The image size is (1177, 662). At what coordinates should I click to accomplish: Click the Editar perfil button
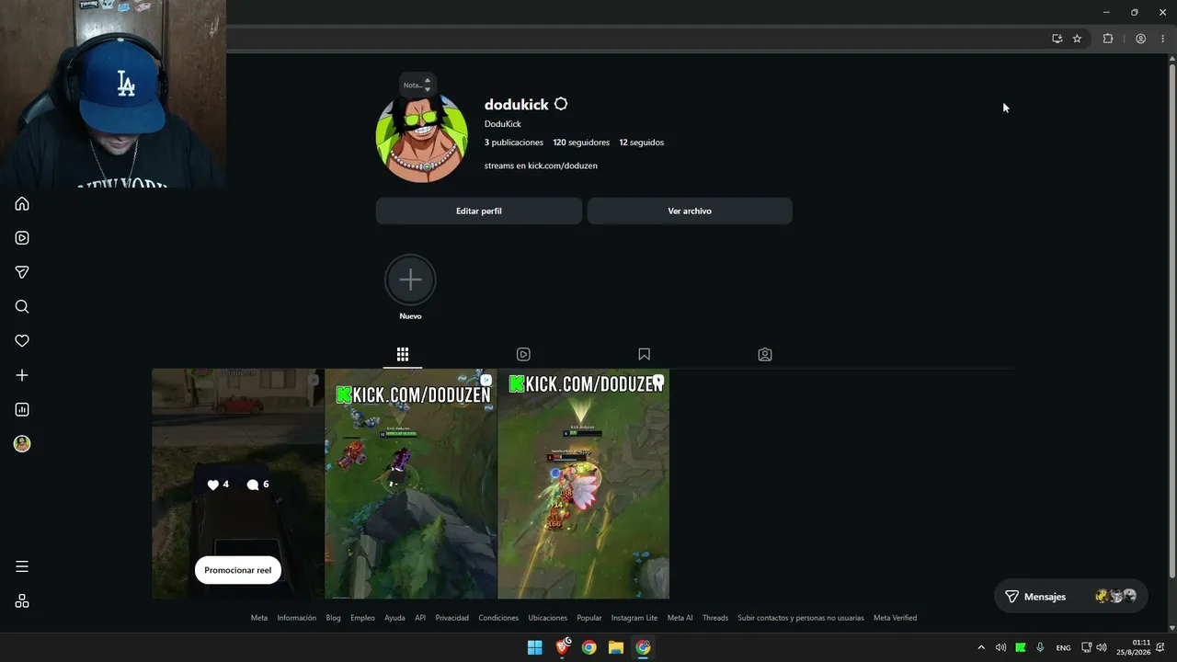(x=479, y=211)
